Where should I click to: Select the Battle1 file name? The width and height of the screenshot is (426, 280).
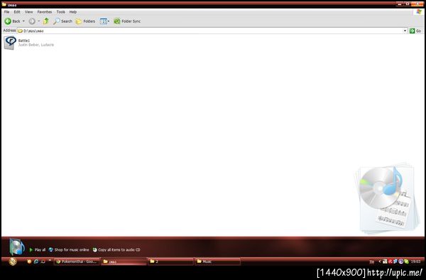pyautogui.click(x=24, y=41)
